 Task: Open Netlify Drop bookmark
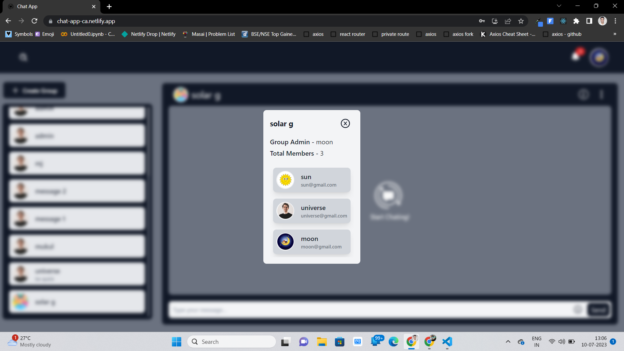tap(148, 34)
